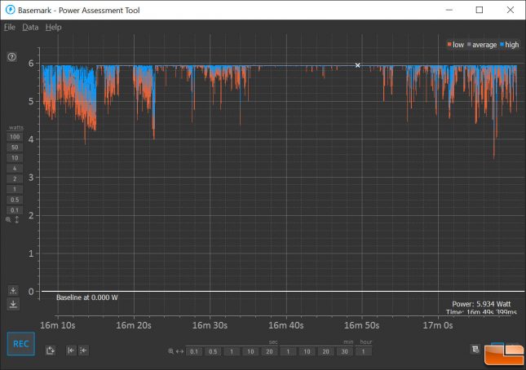
Task: Open the Help menu
Action: [53, 27]
